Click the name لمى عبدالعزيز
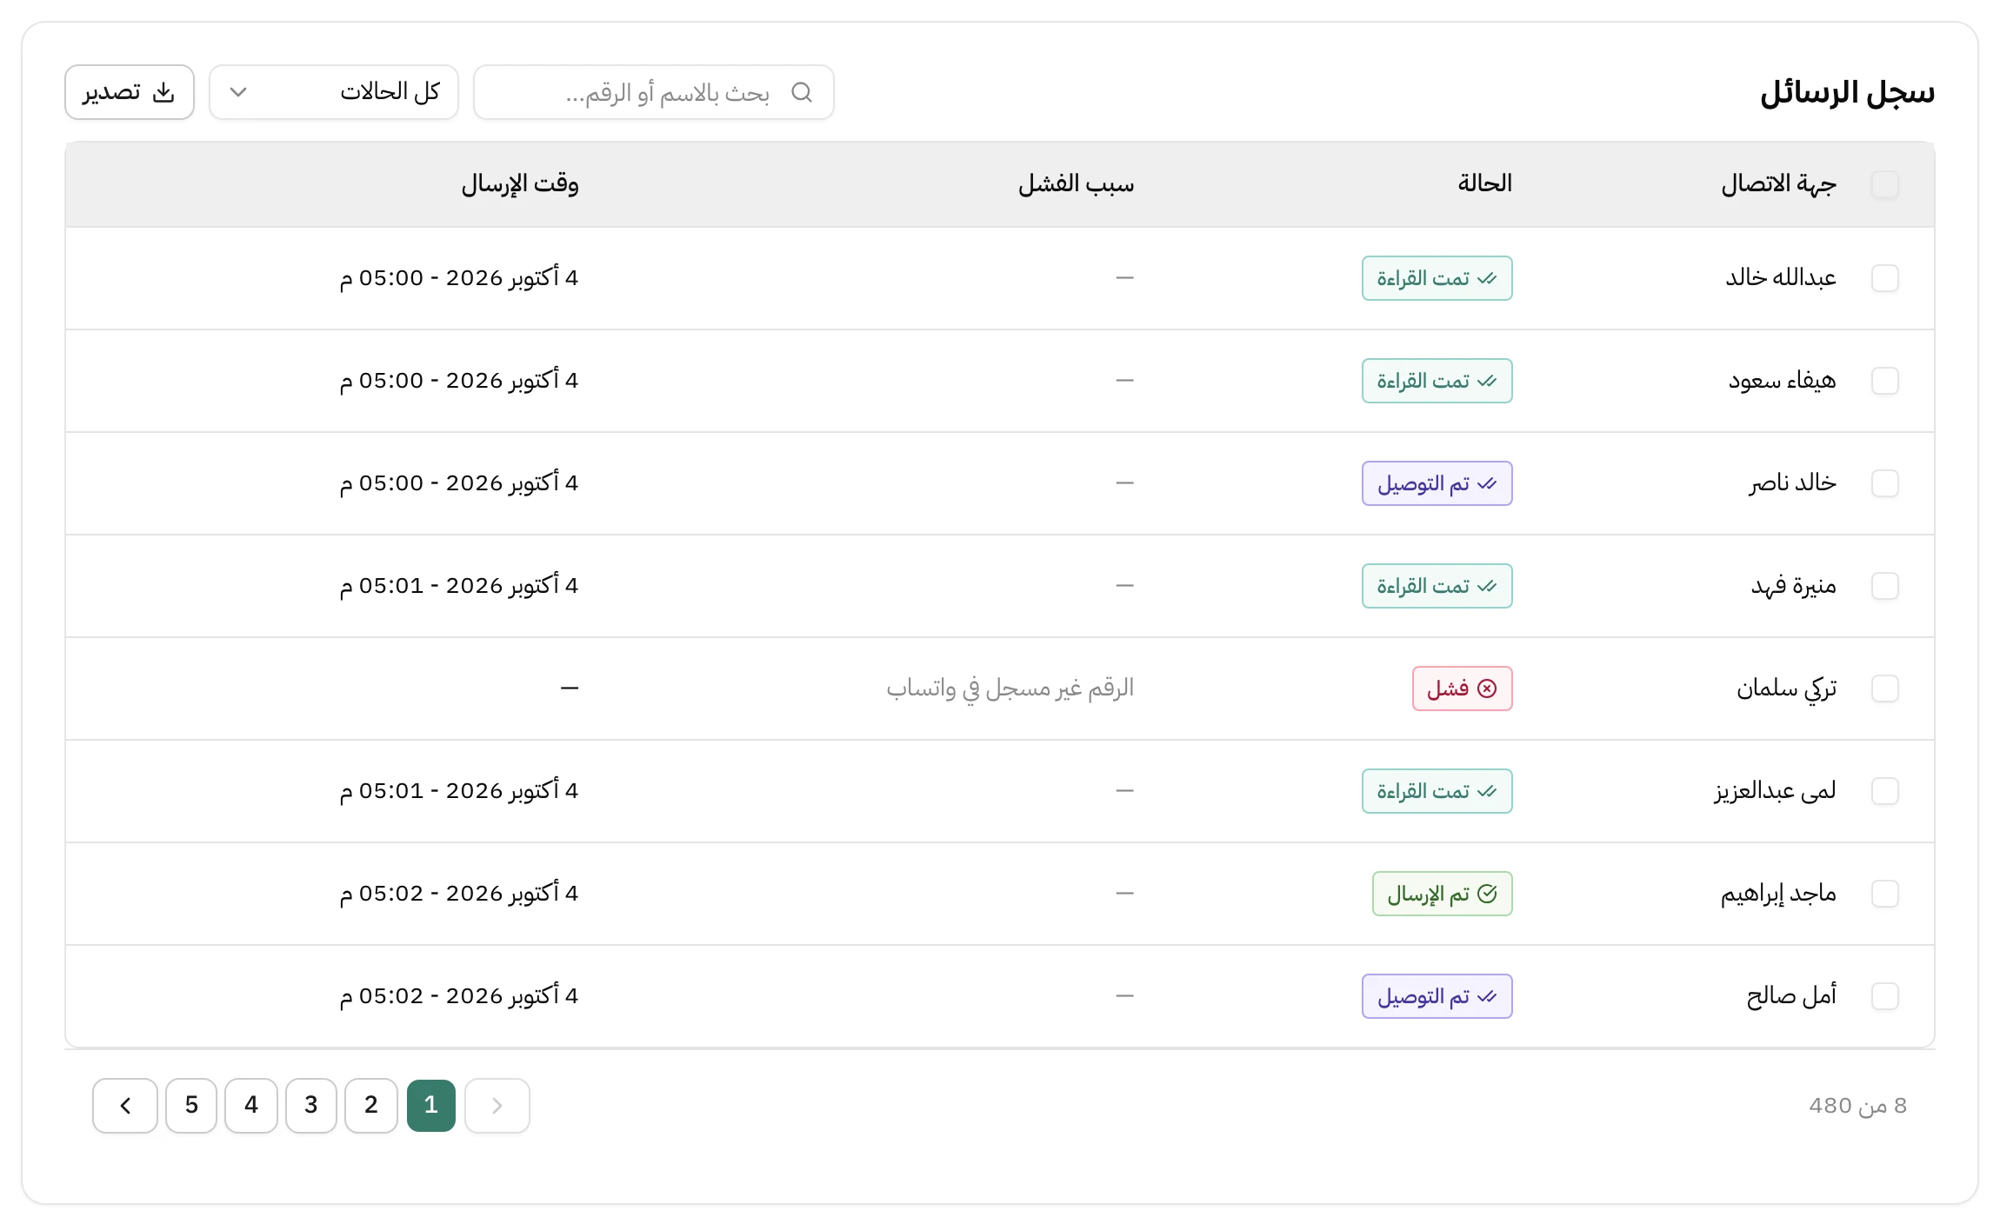Screen dimensions: 2000x1224 (x=1776, y=791)
